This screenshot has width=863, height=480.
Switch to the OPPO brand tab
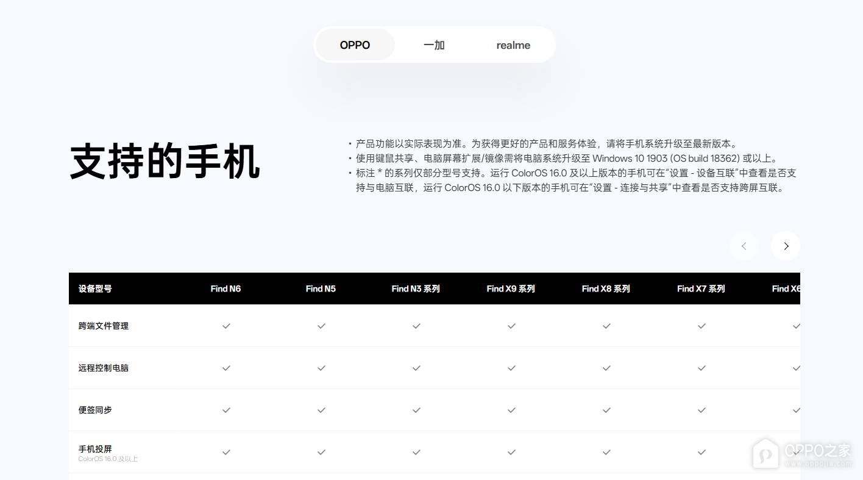[x=355, y=45]
